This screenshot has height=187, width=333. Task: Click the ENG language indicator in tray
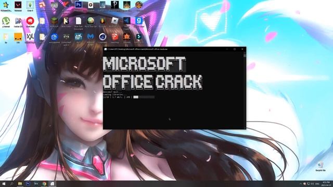point(317,184)
